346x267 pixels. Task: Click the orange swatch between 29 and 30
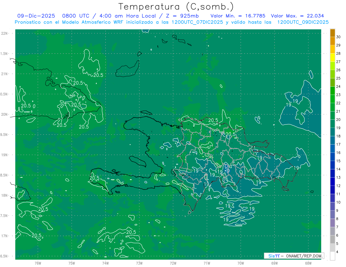pos(332,41)
